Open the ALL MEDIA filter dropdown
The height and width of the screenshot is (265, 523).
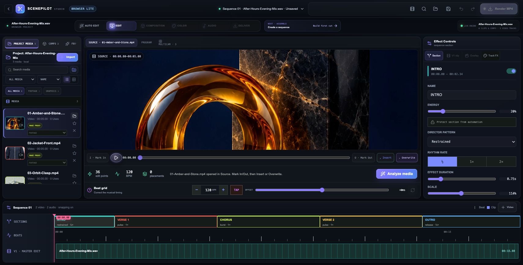pyautogui.click(x=21, y=79)
